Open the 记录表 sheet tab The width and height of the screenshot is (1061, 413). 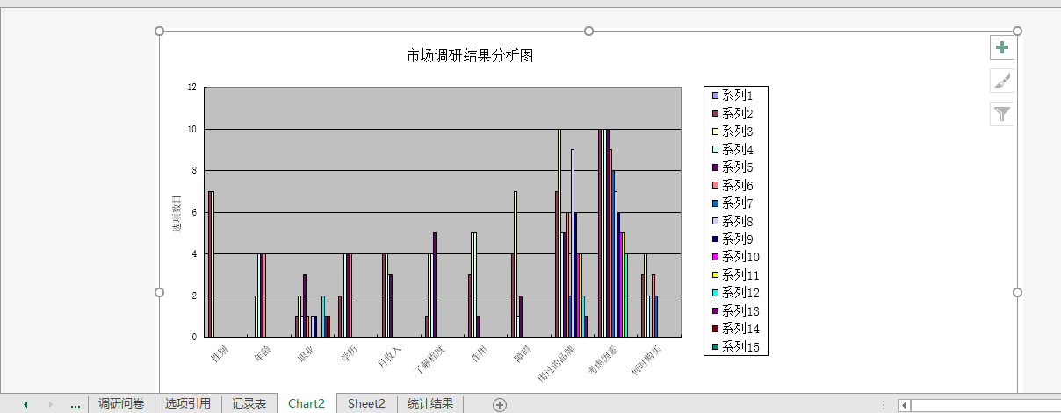pos(249,404)
